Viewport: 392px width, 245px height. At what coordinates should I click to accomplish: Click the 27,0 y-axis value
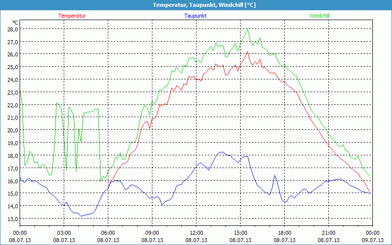click(13, 42)
